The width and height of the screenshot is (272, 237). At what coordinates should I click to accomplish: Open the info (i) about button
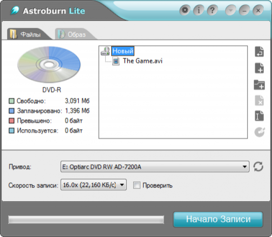[199, 10]
